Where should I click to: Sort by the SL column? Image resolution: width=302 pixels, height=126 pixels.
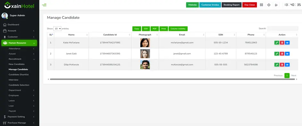[51, 35]
